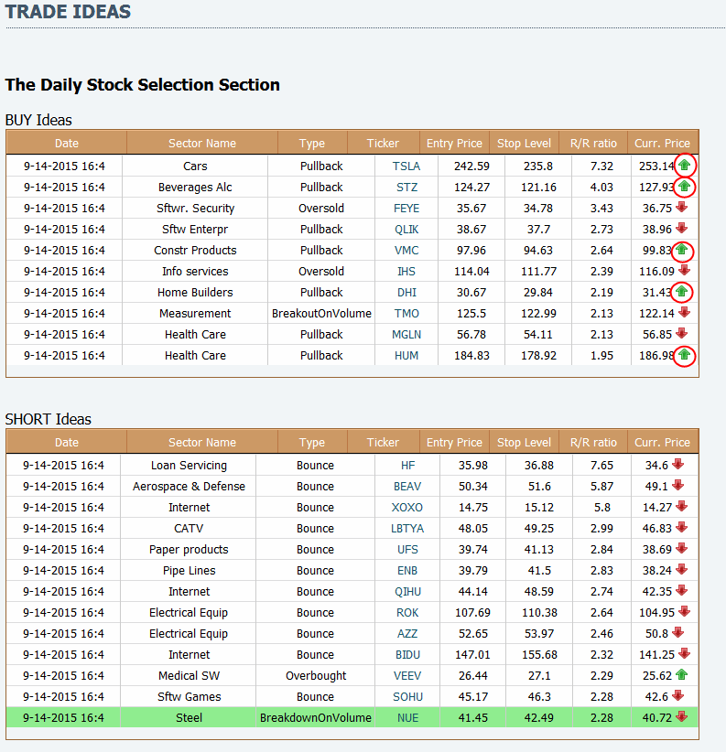Click the BUY Ideas Entry Price header
This screenshot has width=726, height=752.
(x=454, y=143)
